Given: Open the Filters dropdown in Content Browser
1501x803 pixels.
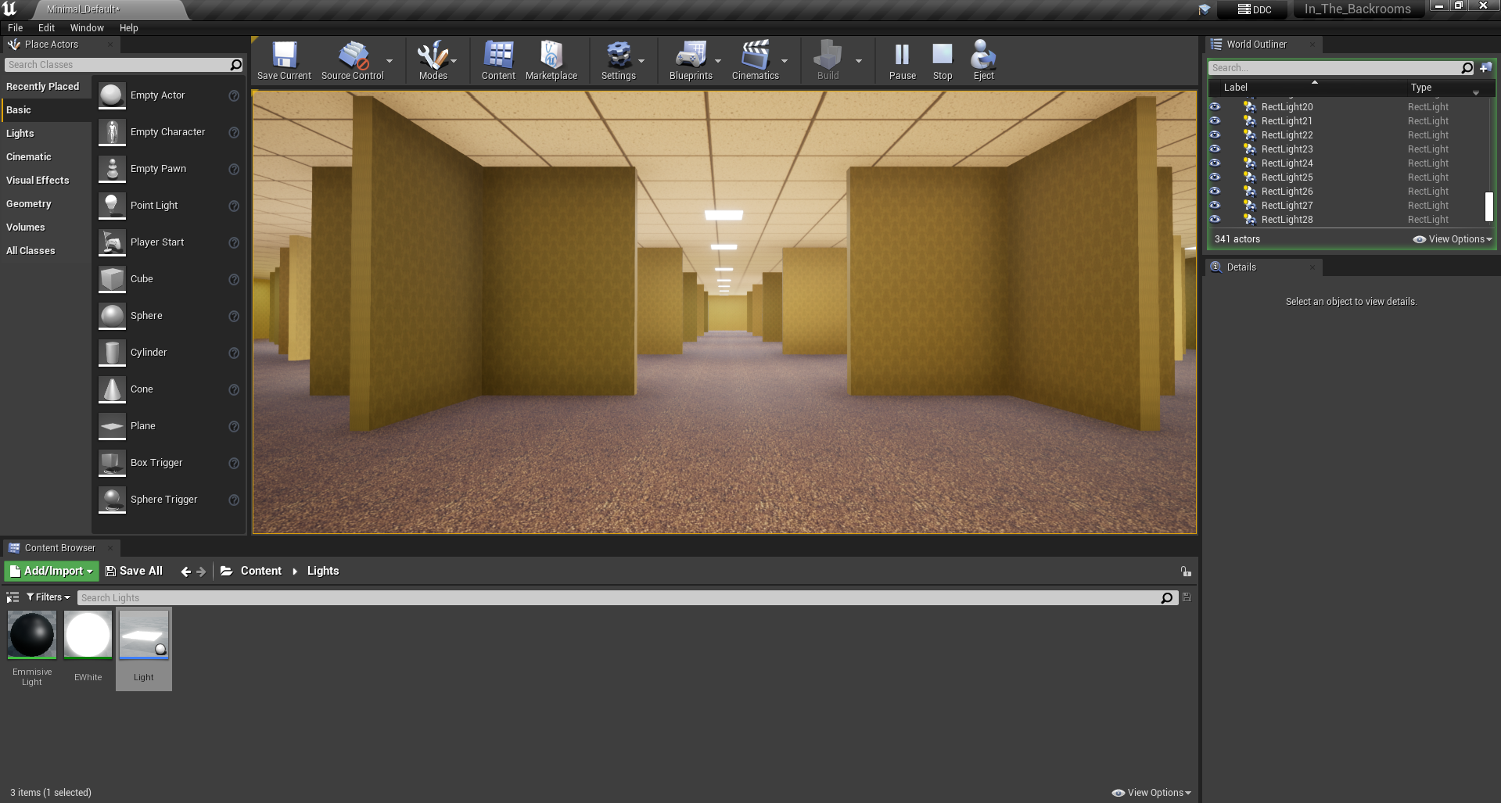Looking at the screenshot, I should pyautogui.click(x=48, y=597).
